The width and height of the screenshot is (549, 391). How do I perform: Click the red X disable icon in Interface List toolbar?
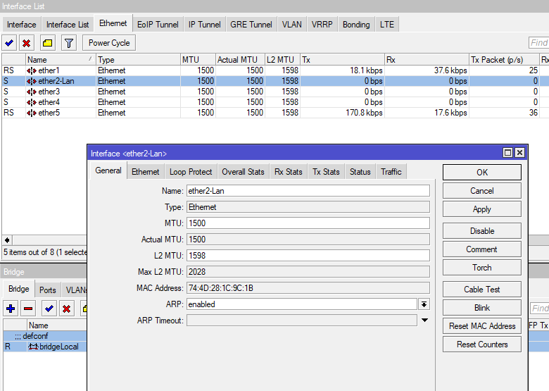[x=27, y=43]
